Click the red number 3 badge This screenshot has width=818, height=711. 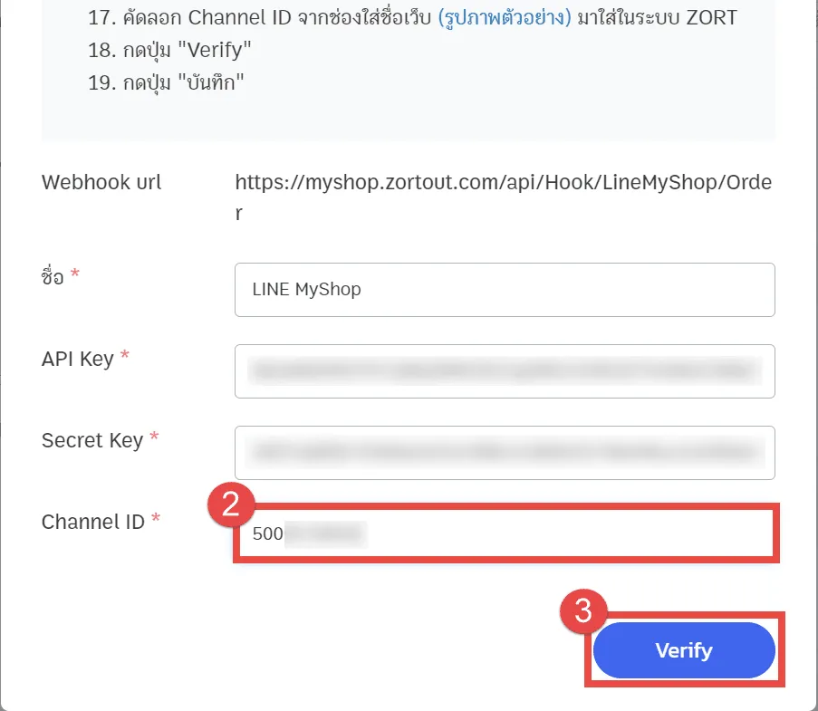pyautogui.click(x=584, y=610)
